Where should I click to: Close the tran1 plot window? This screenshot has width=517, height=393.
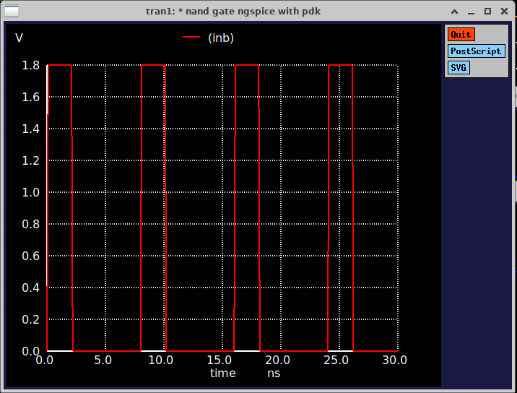[503, 12]
